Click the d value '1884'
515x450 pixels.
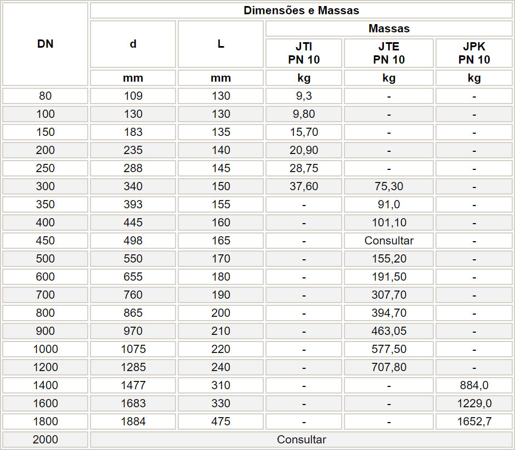coord(133,421)
